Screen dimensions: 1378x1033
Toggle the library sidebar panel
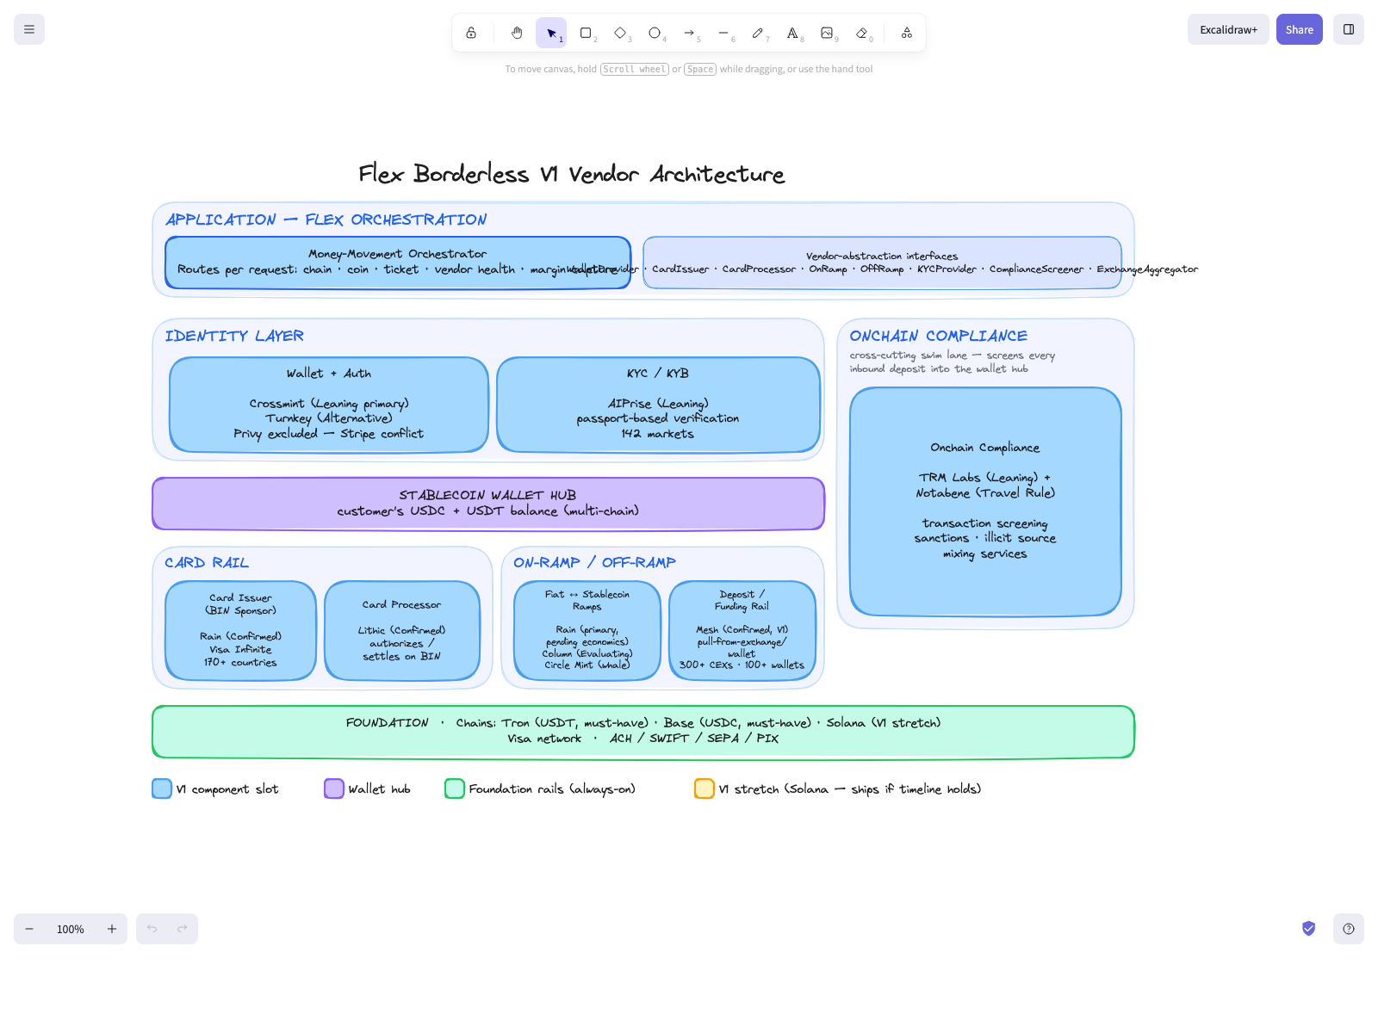(1349, 29)
